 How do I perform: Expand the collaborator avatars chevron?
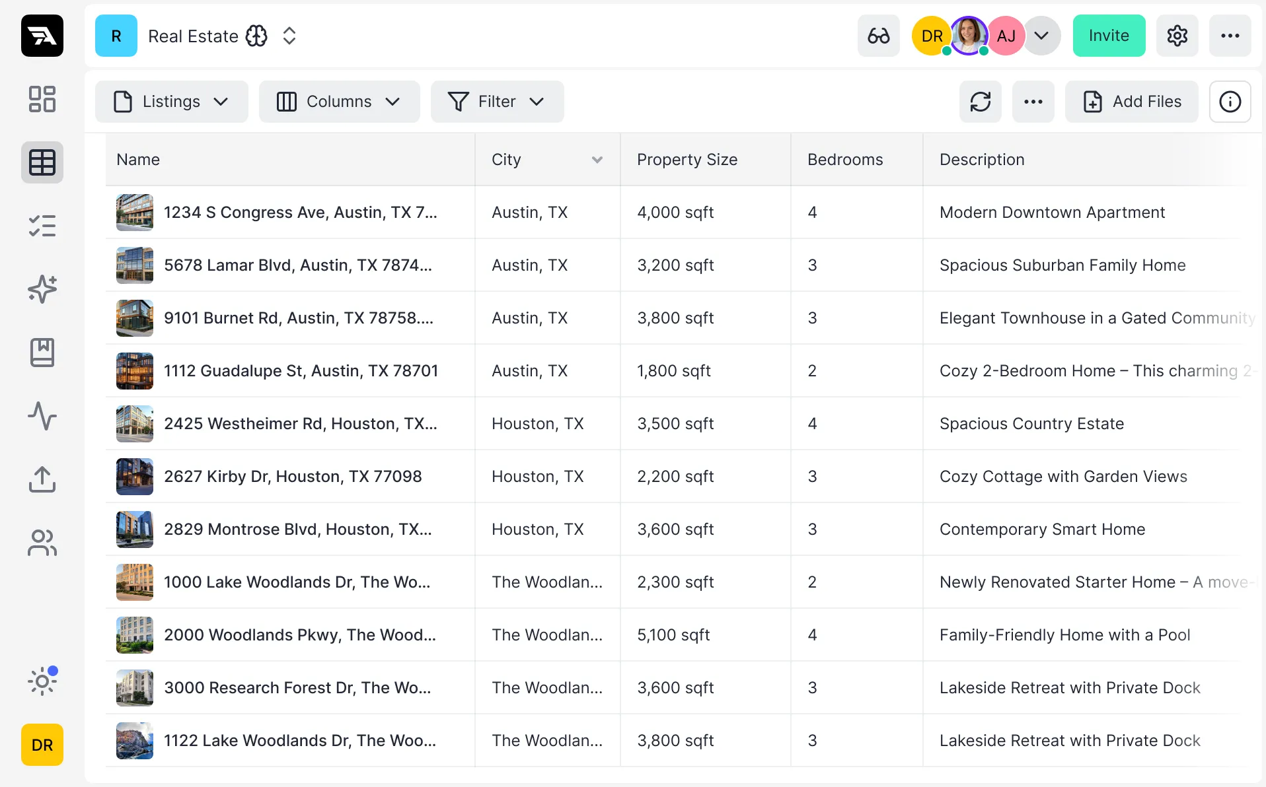(1042, 36)
